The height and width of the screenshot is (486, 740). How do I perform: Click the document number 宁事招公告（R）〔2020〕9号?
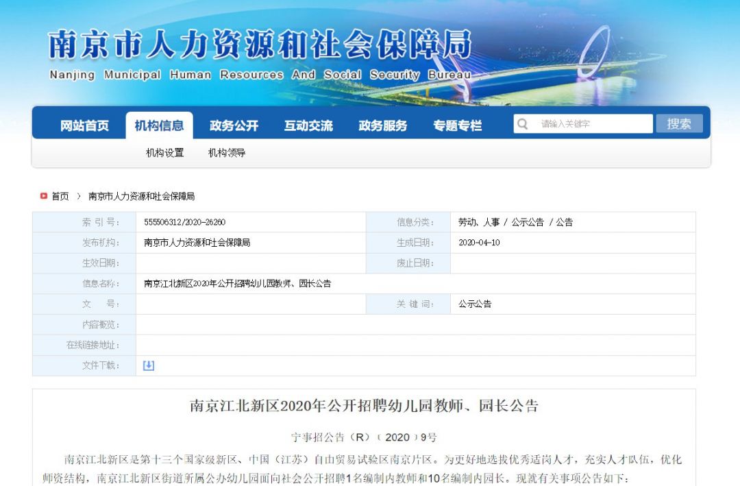364,437
